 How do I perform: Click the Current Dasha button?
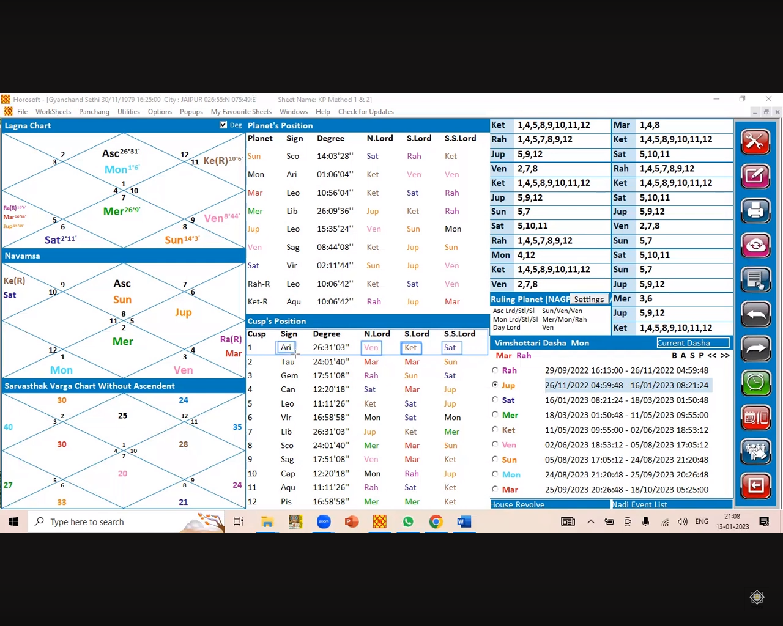[692, 343]
